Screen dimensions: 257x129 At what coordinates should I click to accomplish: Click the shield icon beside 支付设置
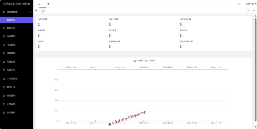click(4, 104)
